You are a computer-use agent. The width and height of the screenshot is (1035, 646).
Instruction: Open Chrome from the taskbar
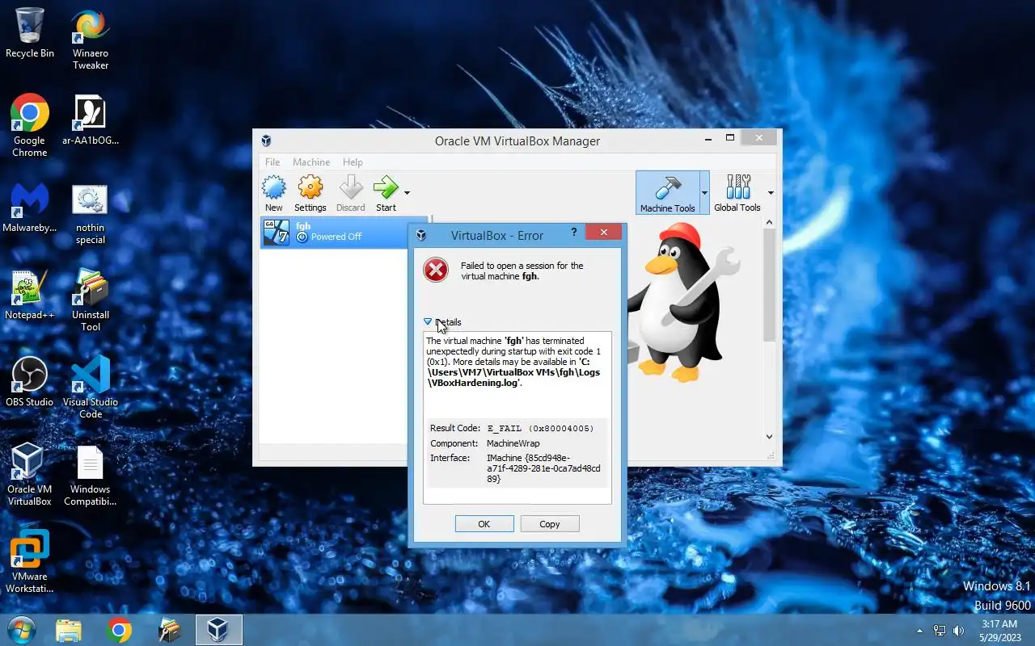coord(119,630)
